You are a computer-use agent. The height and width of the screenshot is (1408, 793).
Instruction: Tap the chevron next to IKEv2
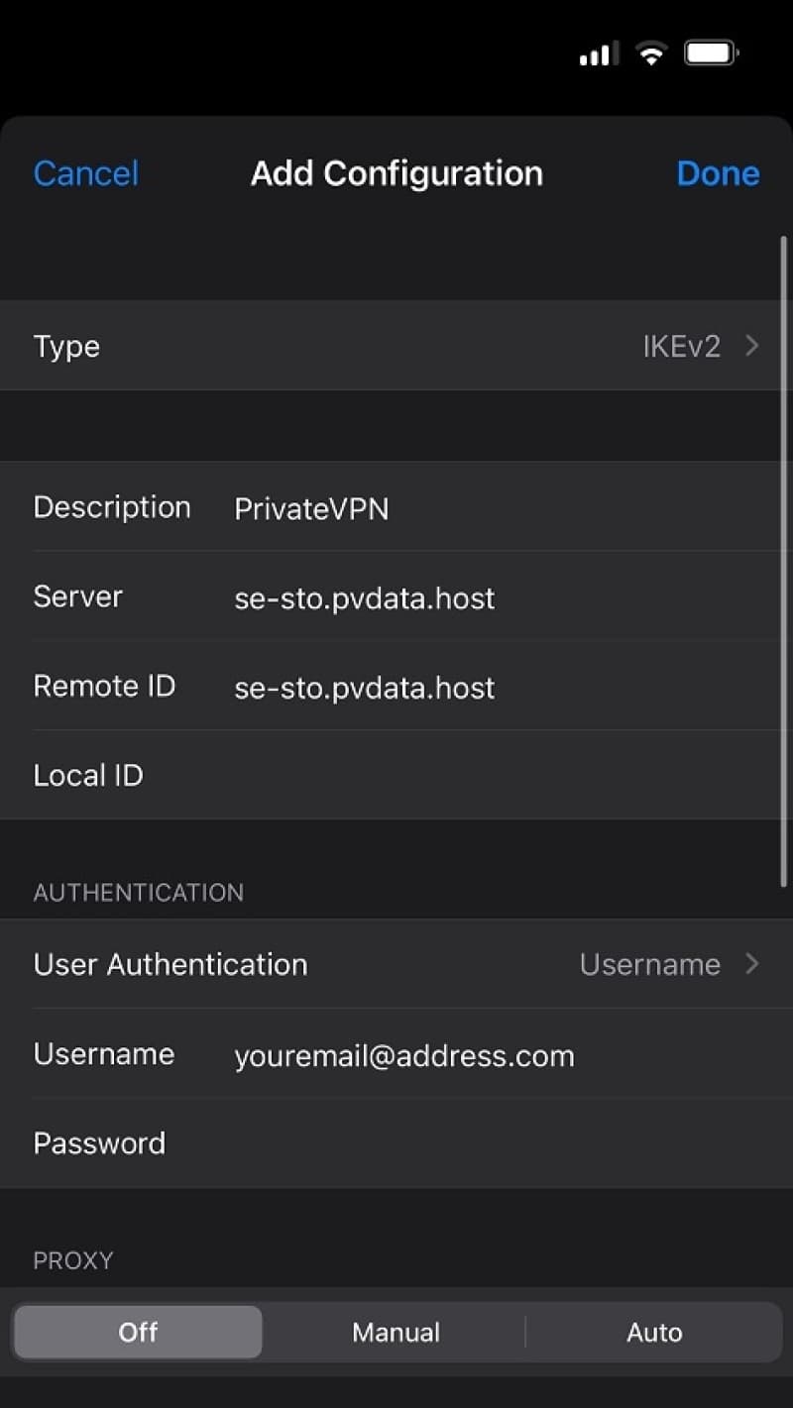coord(752,346)
